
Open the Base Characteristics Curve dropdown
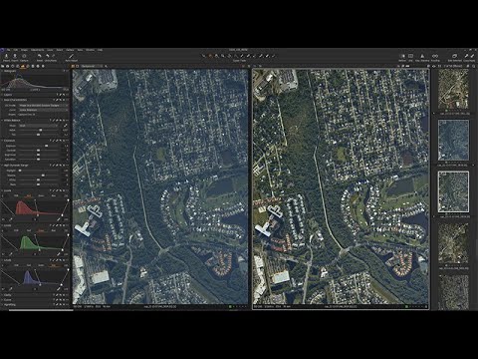pos(44,110)
